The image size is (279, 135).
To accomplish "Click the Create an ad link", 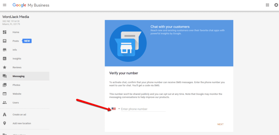I will pyautogui.click(x=19, y=115).
